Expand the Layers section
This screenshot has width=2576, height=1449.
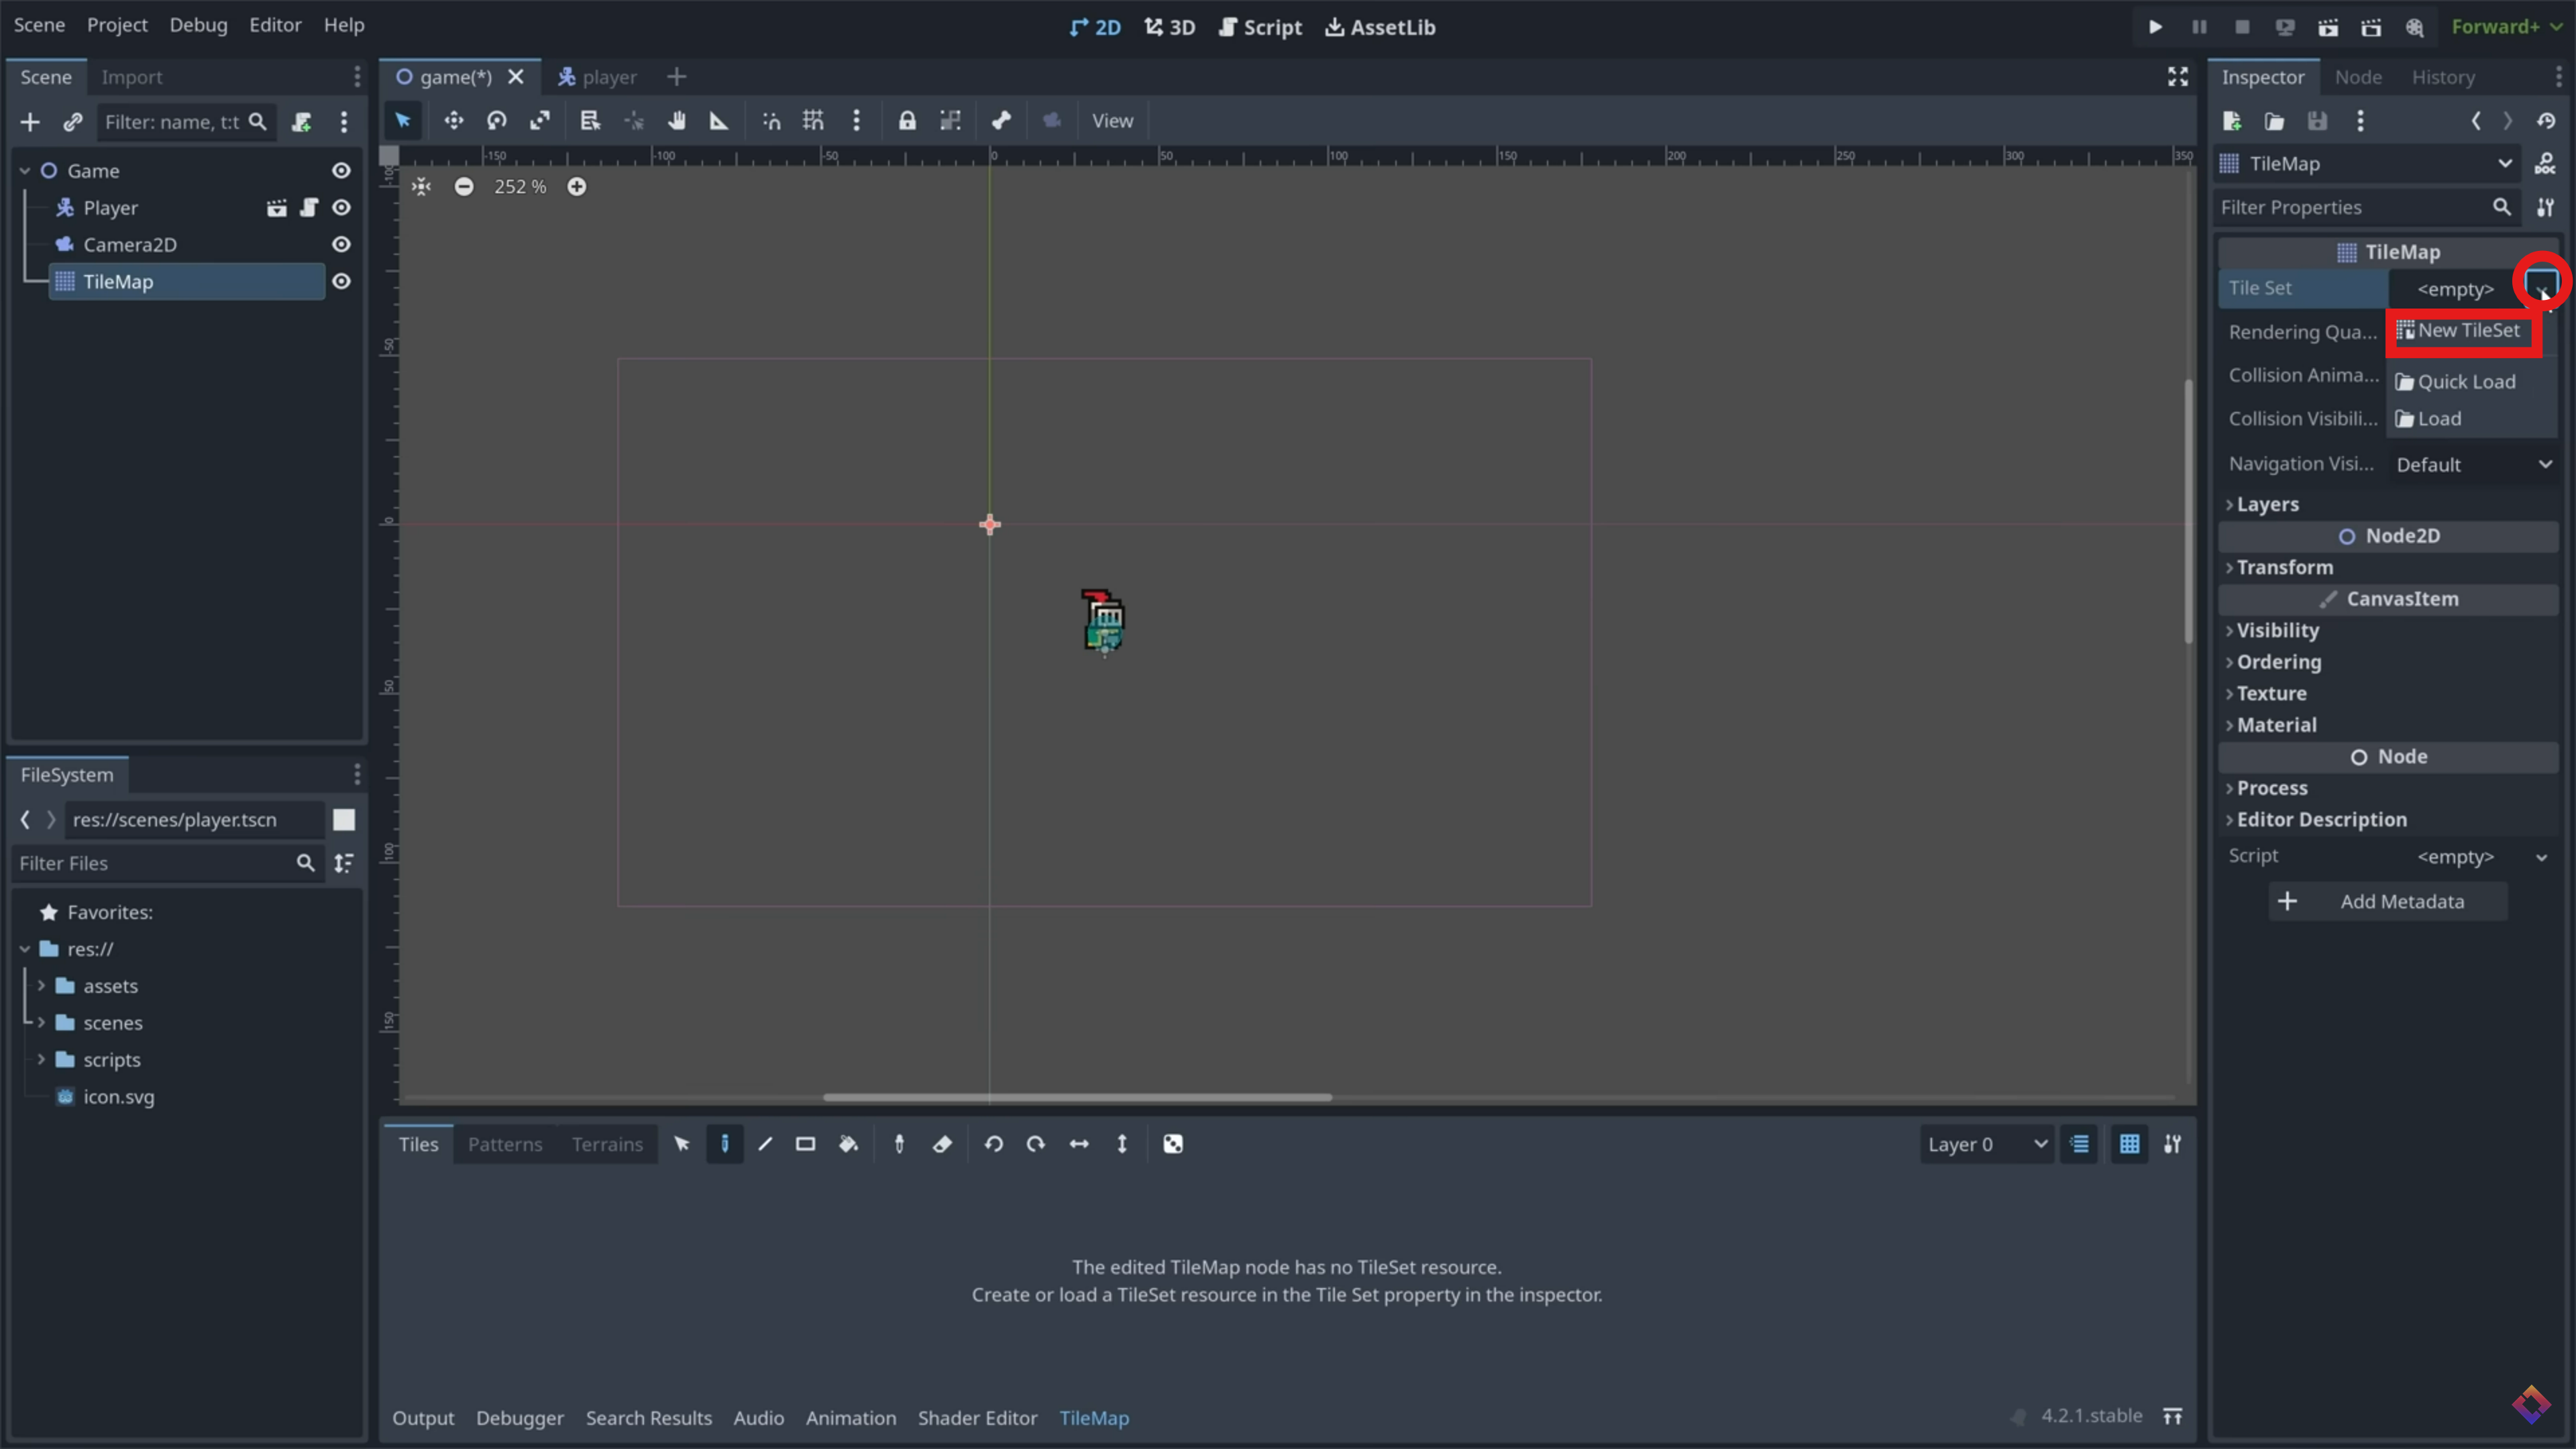[x=2267, y=504]
